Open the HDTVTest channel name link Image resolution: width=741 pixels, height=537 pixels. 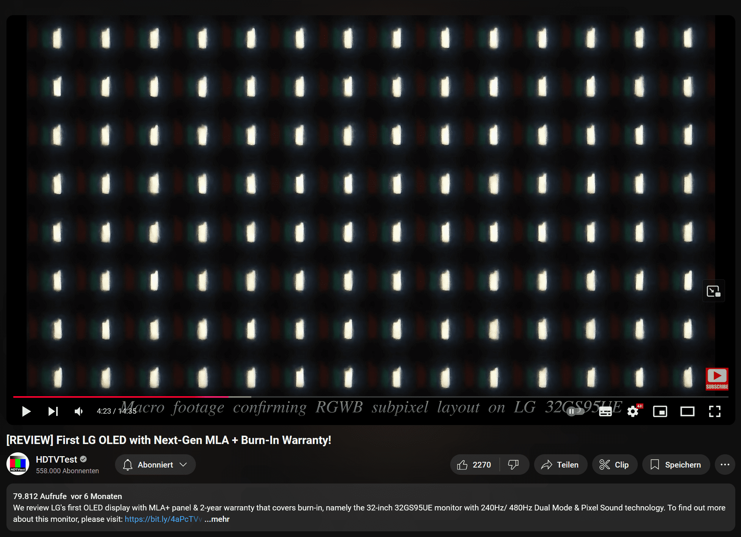point(57,460)
